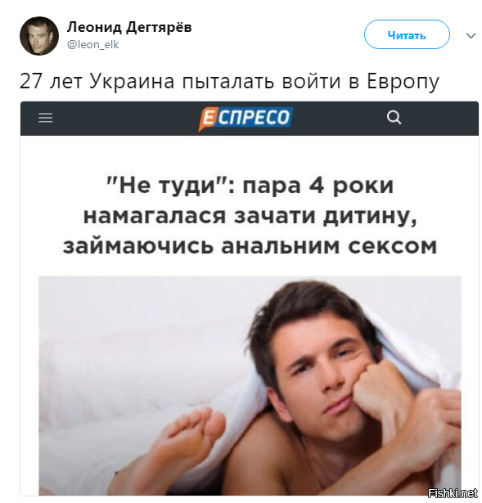Click the article photo of the man
The height and width of the screenshot is (503, 482).
[250, 385]
